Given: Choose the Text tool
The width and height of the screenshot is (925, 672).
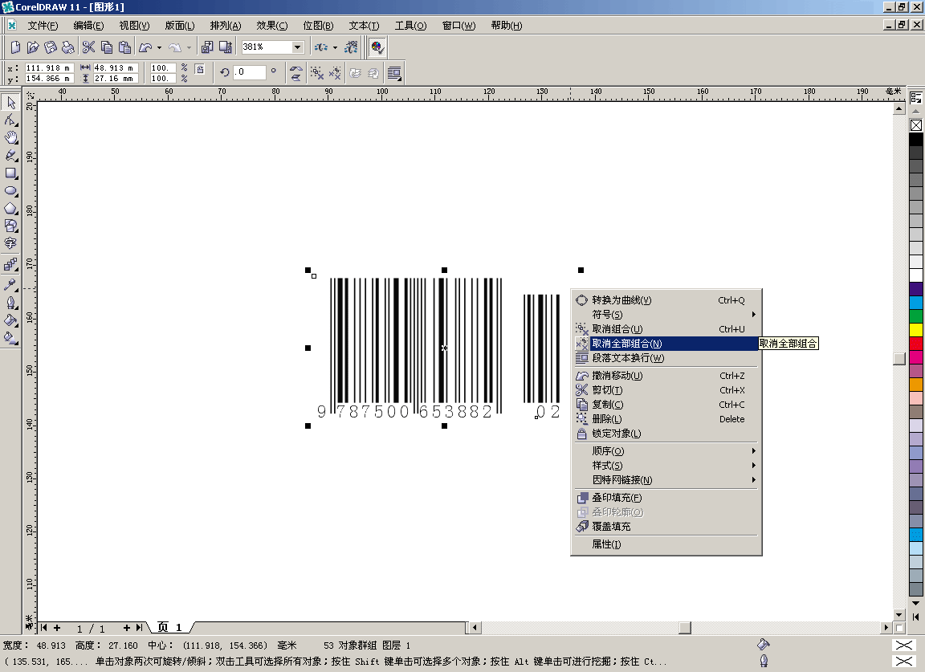Looking at the screenshot, I should coord(11,244).
